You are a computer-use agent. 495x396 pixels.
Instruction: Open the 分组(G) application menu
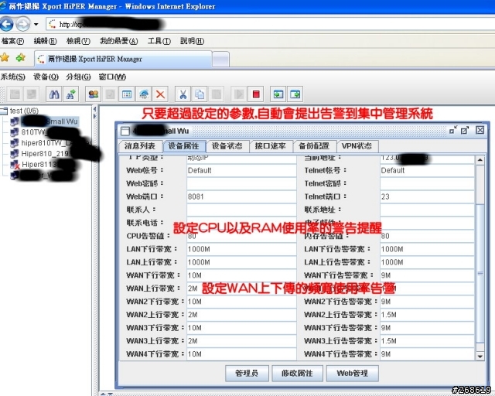coord(78,77)
